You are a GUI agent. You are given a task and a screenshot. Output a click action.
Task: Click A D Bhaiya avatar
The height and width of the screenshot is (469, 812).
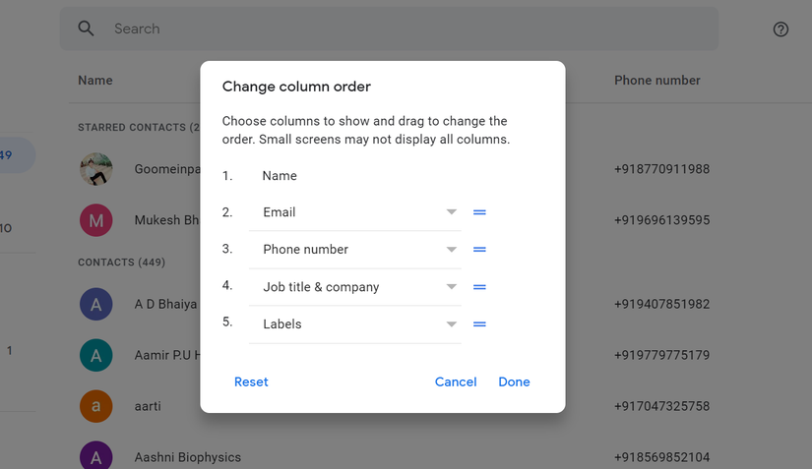coord(95,304)
